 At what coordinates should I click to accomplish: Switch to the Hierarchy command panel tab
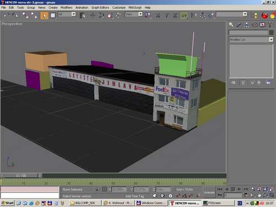[x=247, y=25]
